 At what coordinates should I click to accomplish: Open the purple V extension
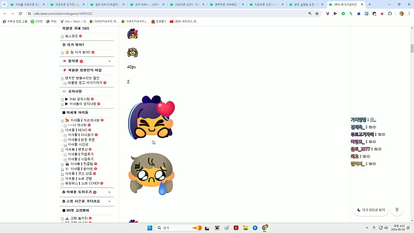point(328,13)
